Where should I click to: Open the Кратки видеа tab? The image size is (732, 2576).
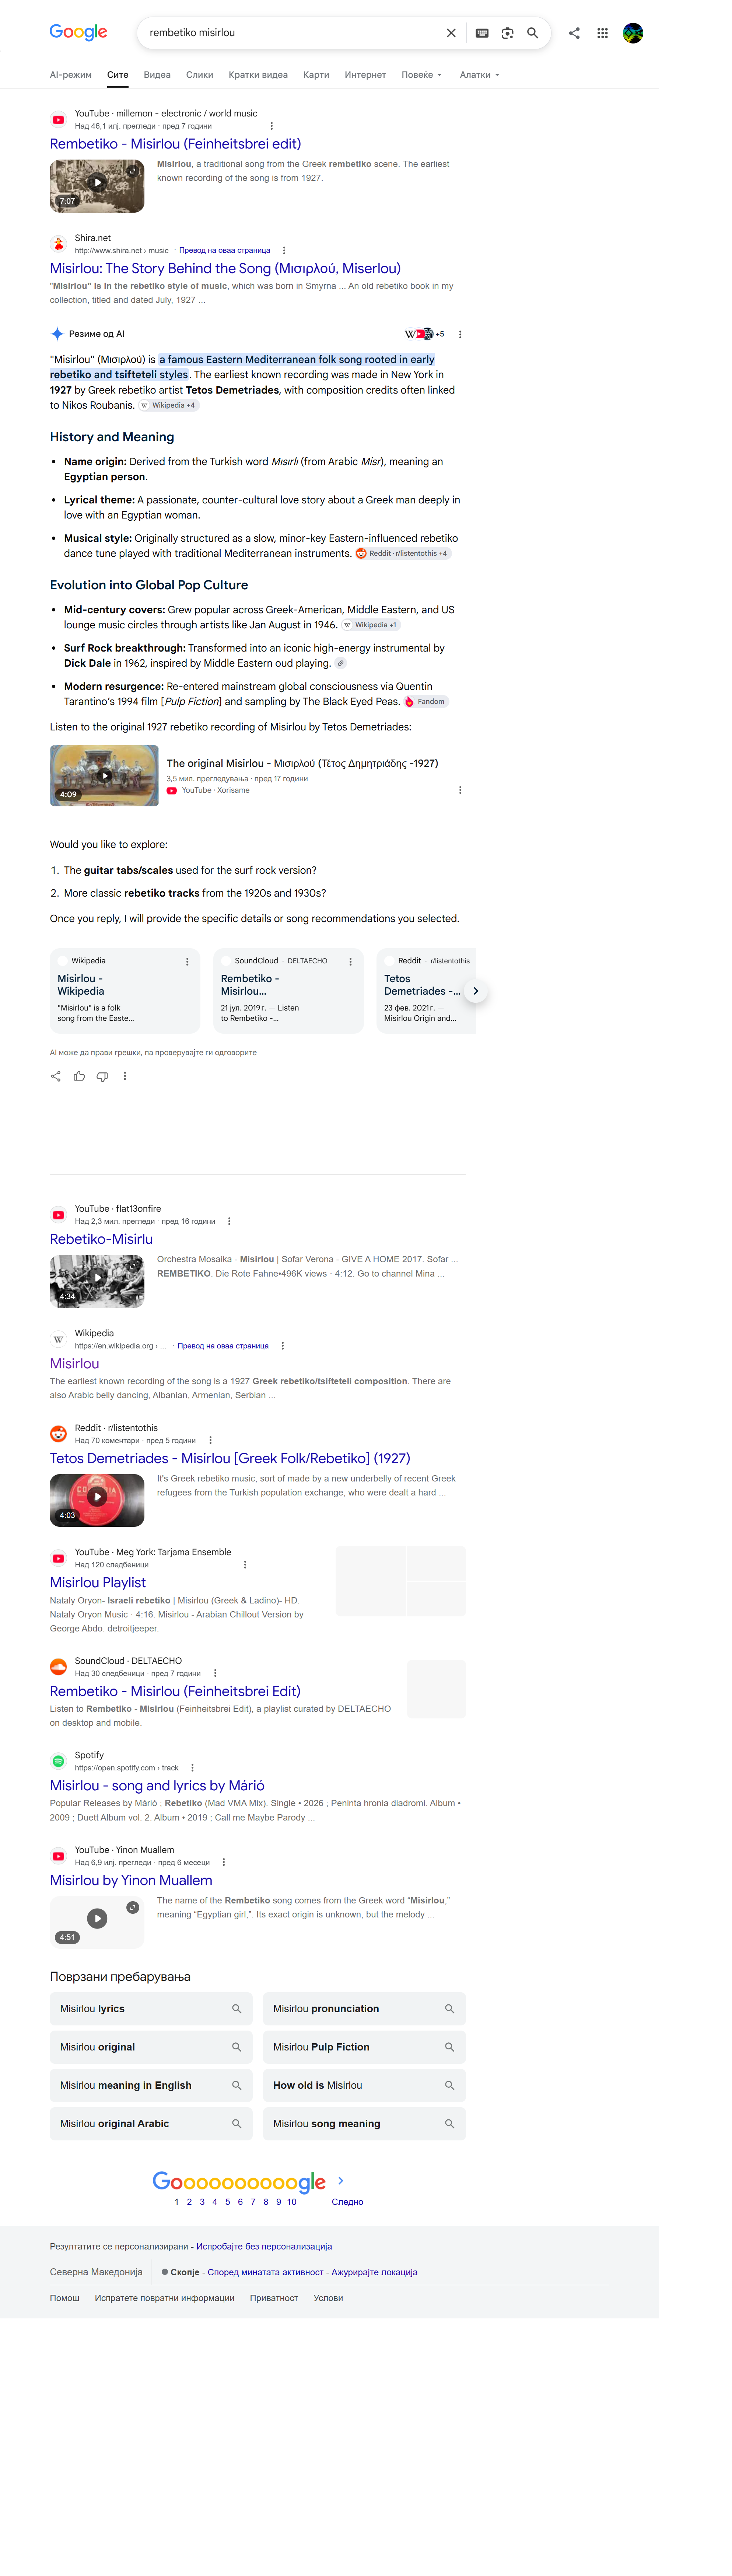[258, 75]
